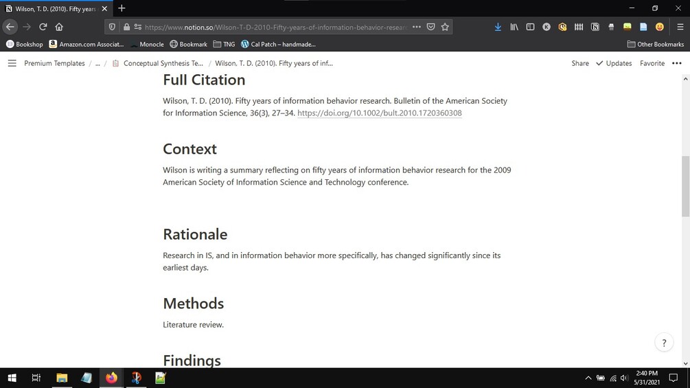690x388 pixels.
Task: Open the Bookshop bookmark
Action: (x=24, y=44)
